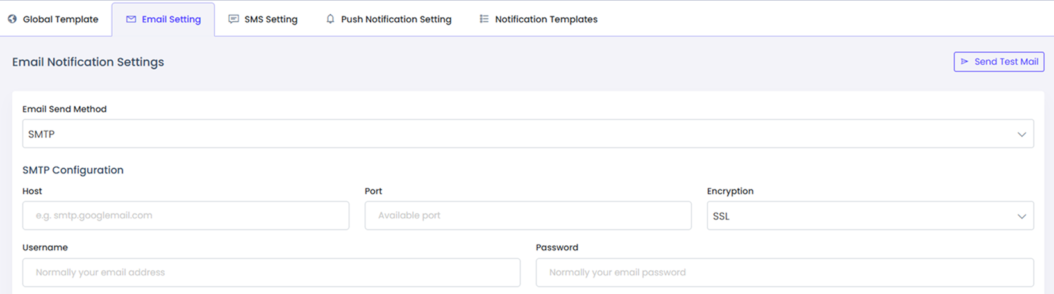Open the Notification Templates tab
The width and height of the screenshot is (1054, 294).
point(546,19)
